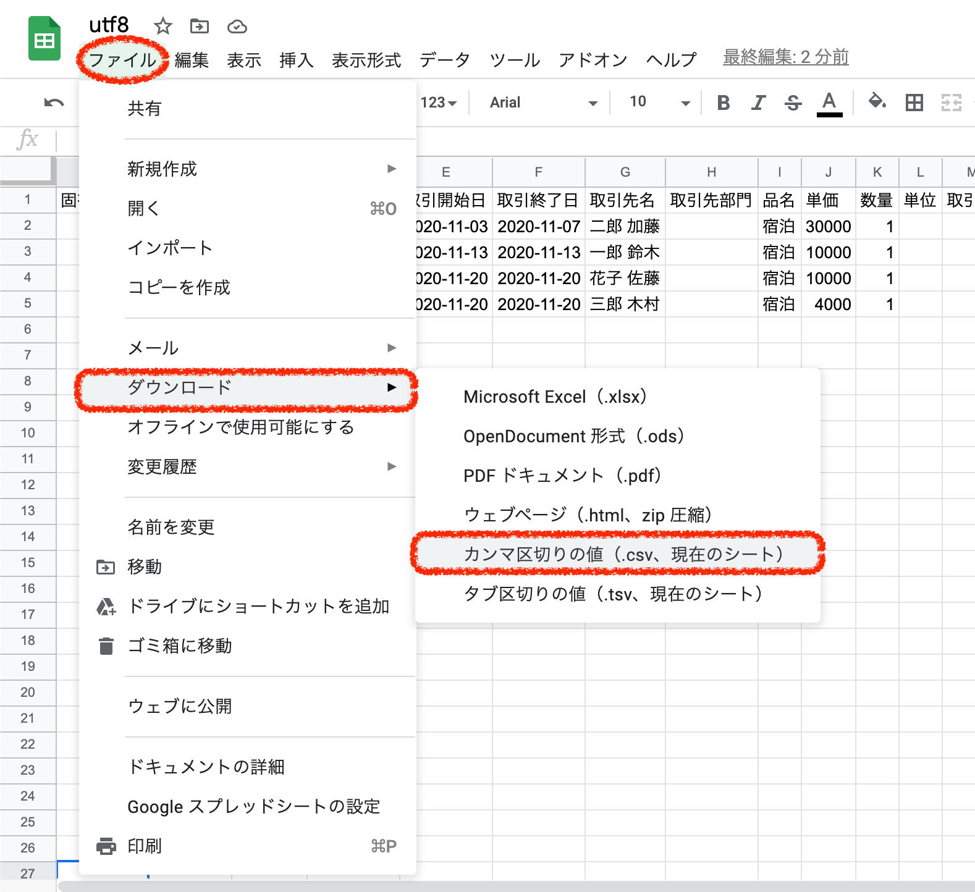
Task: Toggle bold formatting
Action: coord(723,103)
